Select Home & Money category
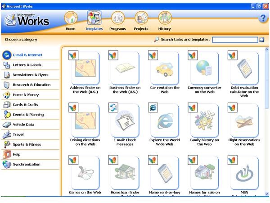This screenshot has height=203, width=270. point(30,95)
